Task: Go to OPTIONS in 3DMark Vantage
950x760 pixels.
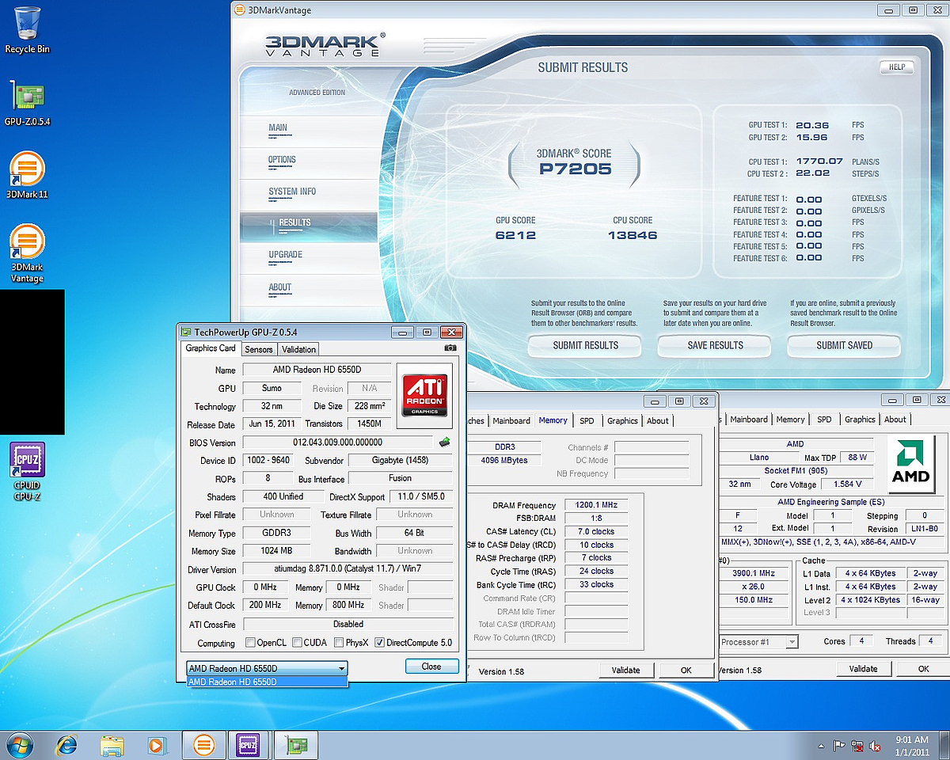Action: [282, 160]
